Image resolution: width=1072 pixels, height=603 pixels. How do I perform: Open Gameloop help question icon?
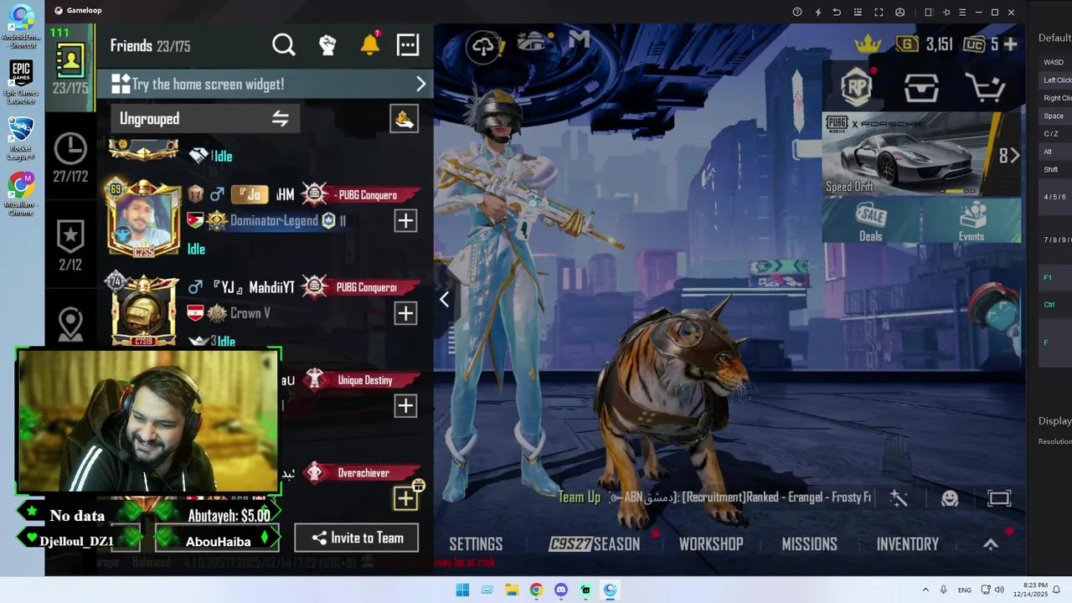(x=797, y=12)
